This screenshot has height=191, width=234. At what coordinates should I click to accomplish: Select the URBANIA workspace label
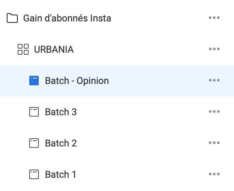pos(54,49)
